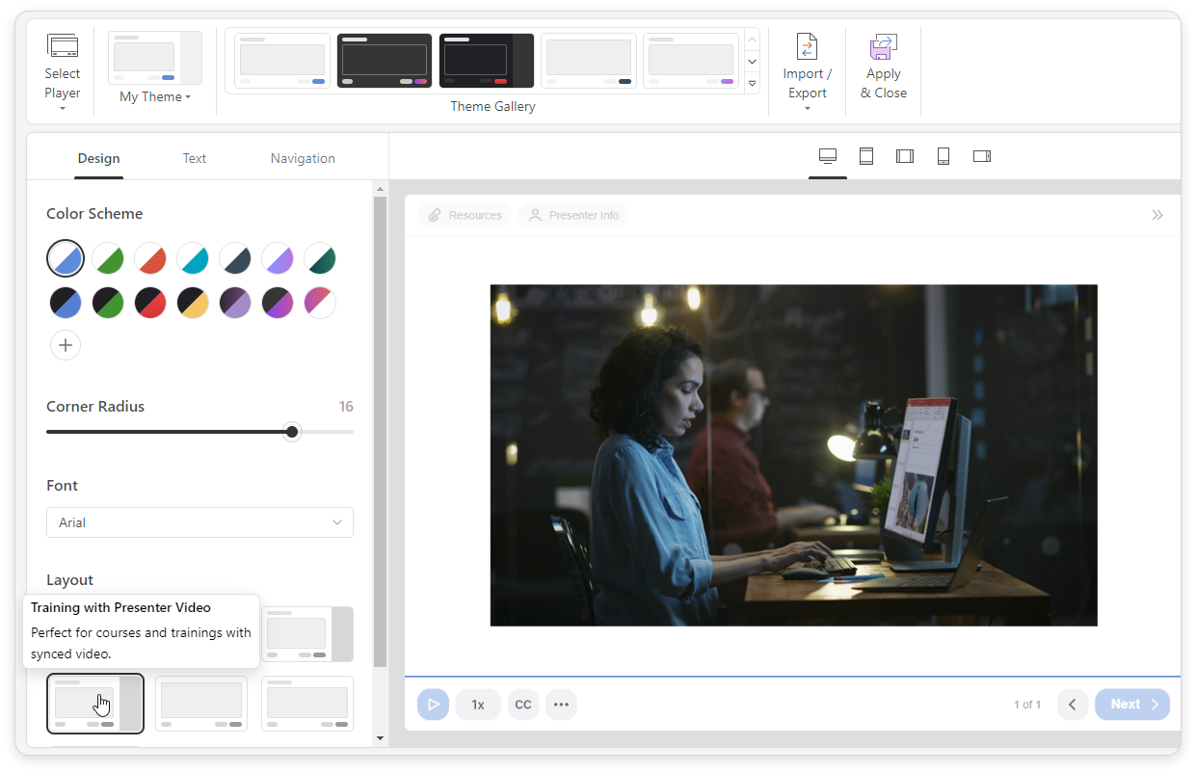Switch preview to desktop device view
This screenshot has height=774, width=1196.
pos(827,155)
